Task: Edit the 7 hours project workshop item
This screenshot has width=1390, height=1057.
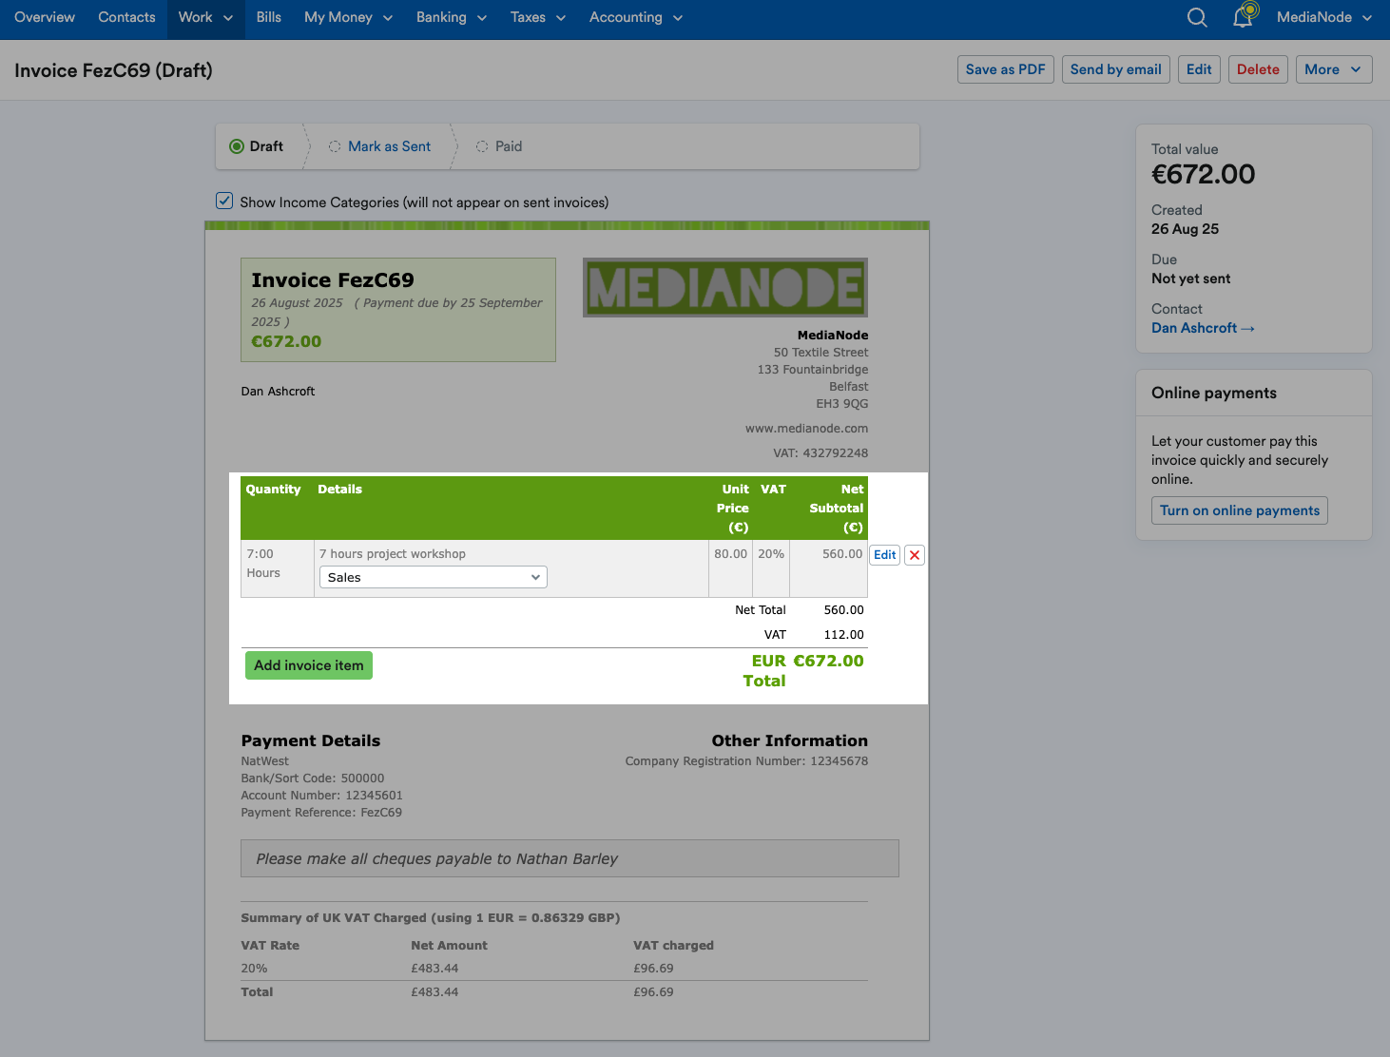Action: click(885, 555)
